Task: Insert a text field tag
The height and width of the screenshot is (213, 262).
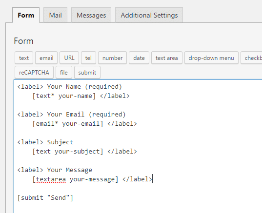Action: [x=24, y=58]
